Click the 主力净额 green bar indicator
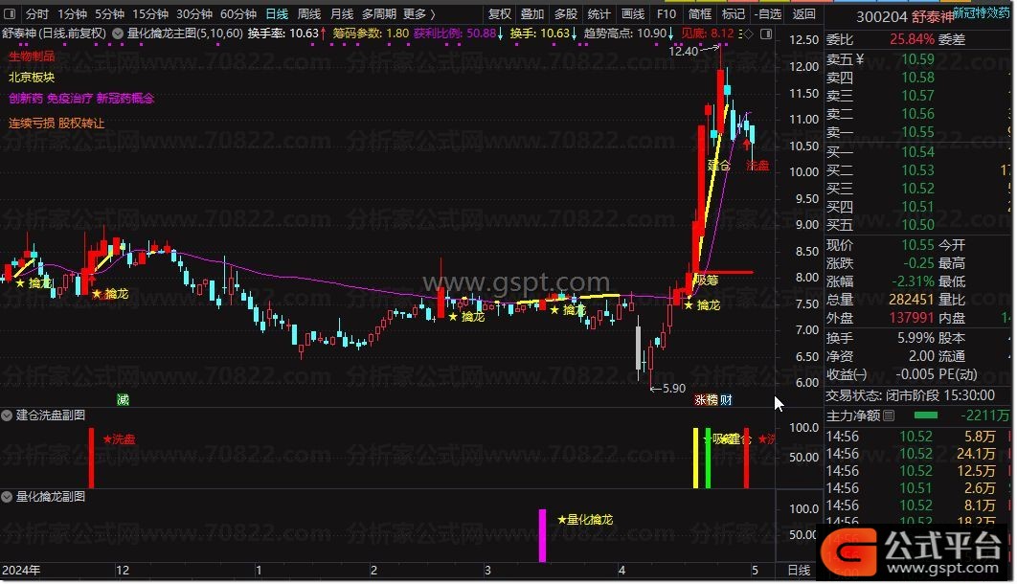This screenshot has width=1017, height=584. (926, 416)
